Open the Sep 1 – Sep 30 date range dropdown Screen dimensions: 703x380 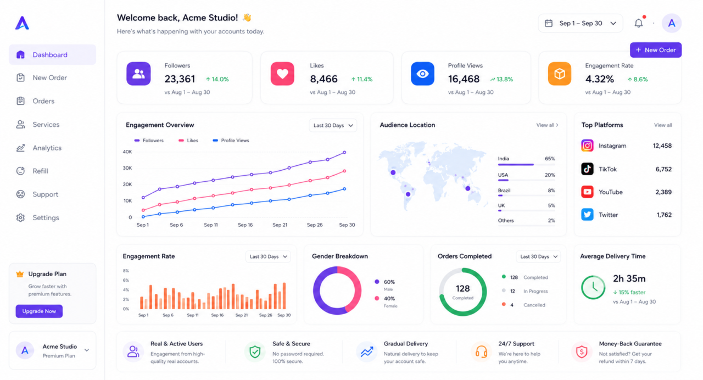[x=581, y=23]
